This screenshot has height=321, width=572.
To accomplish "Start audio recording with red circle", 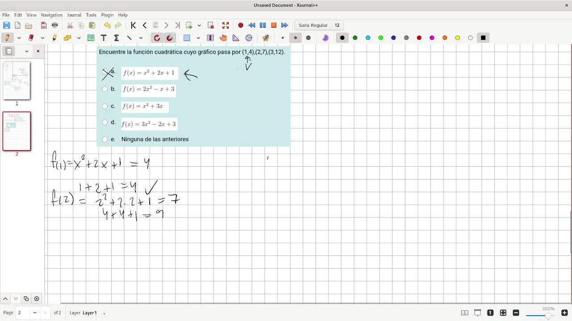I will (x=240, y=25).
